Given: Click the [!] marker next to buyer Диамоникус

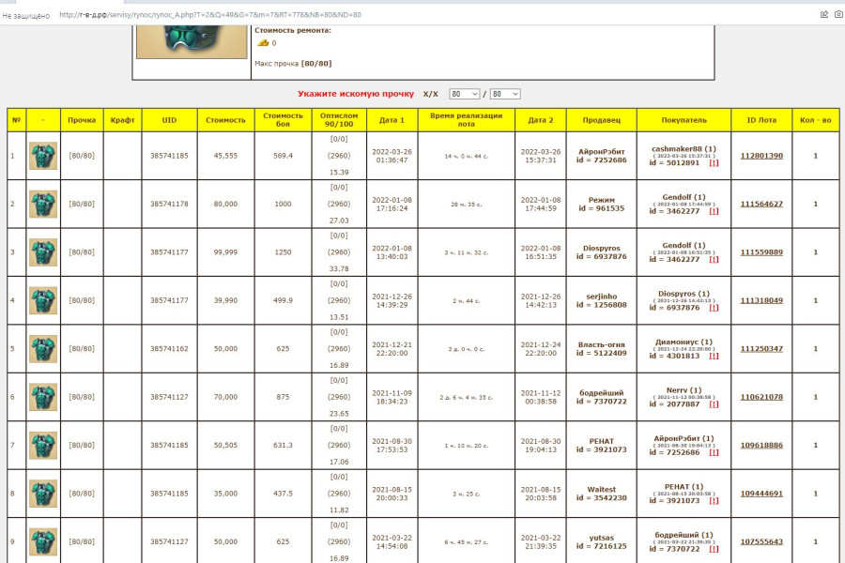Looking at the screenshot, I should pos(714,356).
